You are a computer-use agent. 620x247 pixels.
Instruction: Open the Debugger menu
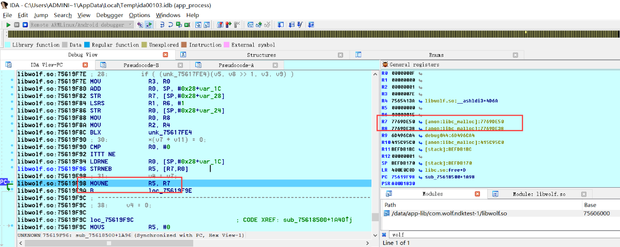click(110, 15)
